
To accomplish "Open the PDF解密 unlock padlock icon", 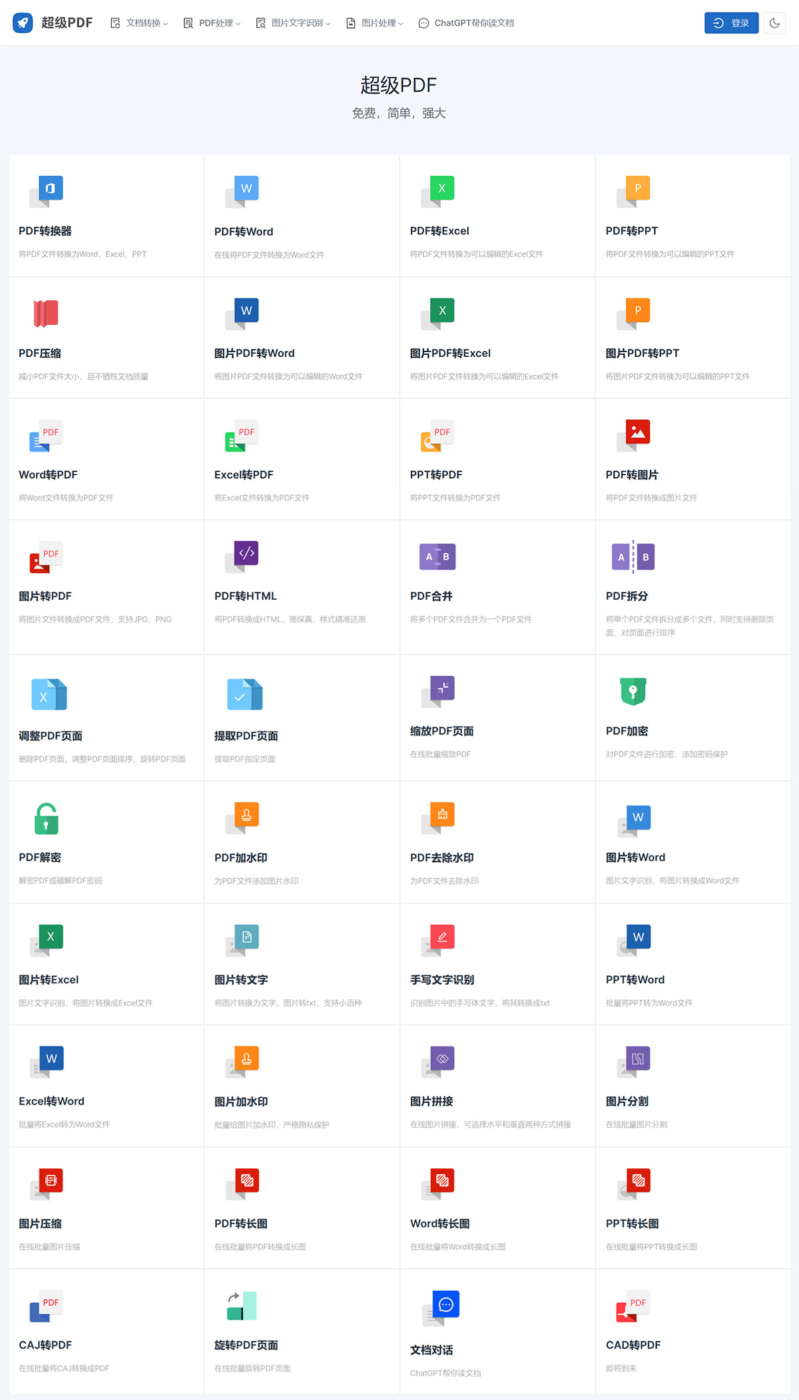I will tap(46, 819).
